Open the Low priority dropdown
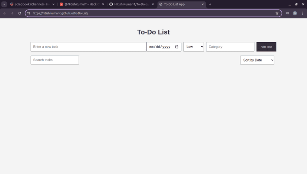The image size is (307, 174). 194,47
